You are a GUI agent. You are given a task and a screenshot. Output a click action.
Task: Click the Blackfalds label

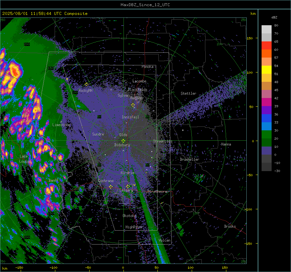point(137,90)
